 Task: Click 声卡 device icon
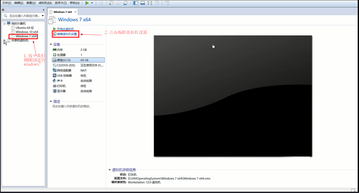pos(55,80)
